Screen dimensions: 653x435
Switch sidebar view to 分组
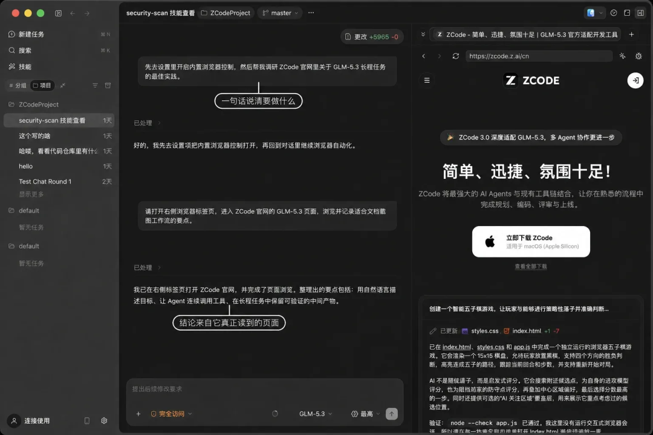pyautogui.click(x=18, y=85)
